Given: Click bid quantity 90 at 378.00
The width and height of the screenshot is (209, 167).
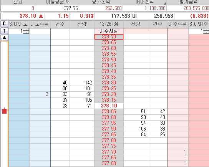Looking at the screenshot, I should [x=136, y=117].
